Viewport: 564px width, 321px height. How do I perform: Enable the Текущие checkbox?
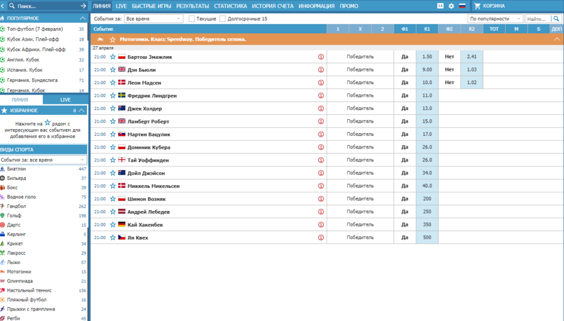(192, 19)
